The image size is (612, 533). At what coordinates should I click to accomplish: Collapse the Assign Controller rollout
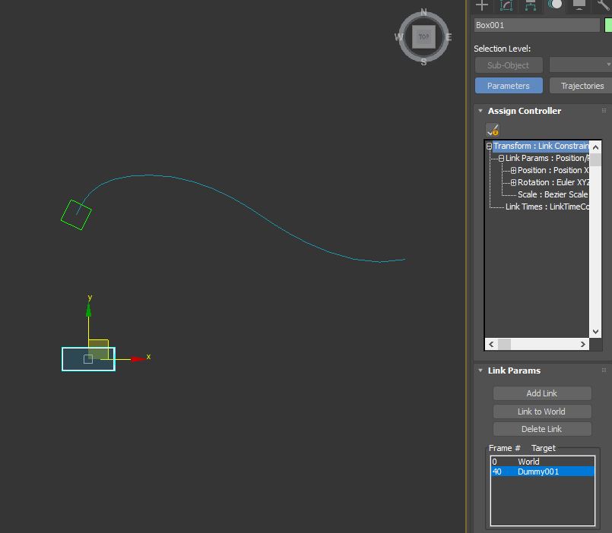[480, 110]
